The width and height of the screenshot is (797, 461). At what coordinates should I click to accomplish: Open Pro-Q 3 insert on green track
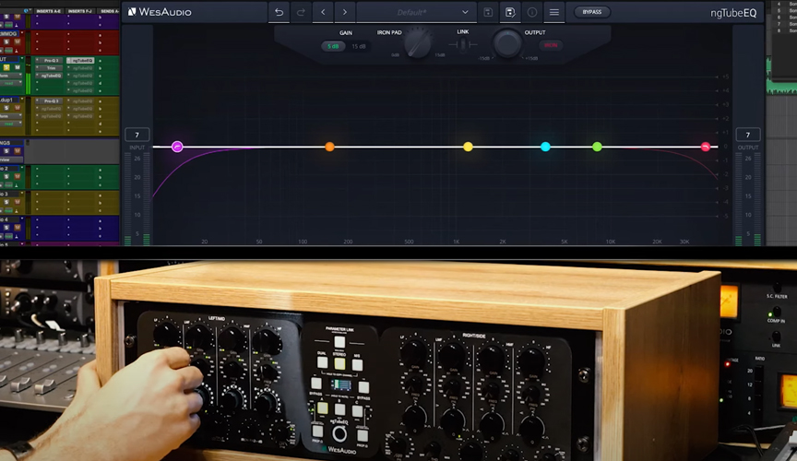point(49,61)
